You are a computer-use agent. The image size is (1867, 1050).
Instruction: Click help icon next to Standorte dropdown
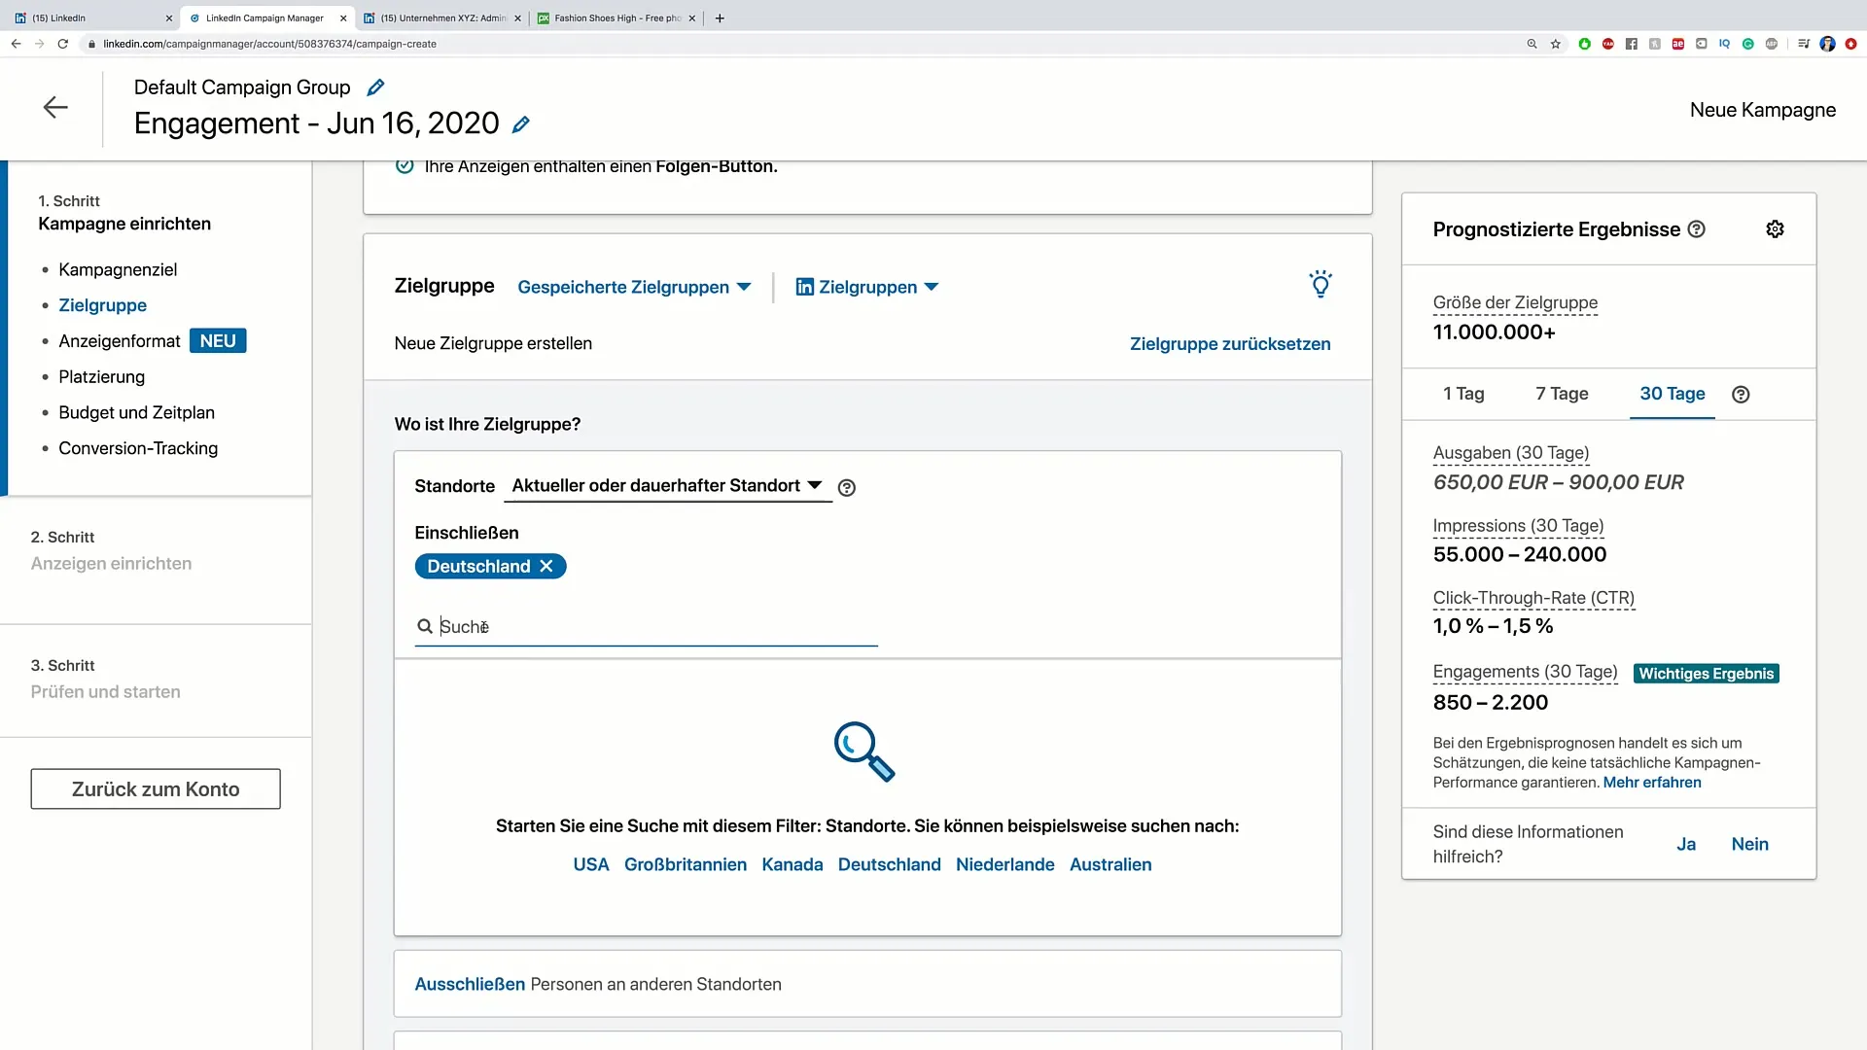pyautogui.click(x=847, y=488)
